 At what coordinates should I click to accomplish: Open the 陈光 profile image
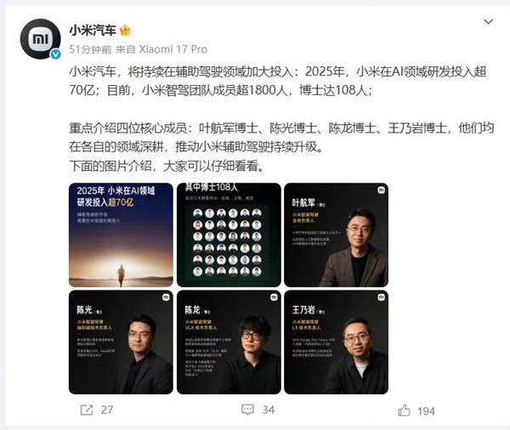pos(121,342)
